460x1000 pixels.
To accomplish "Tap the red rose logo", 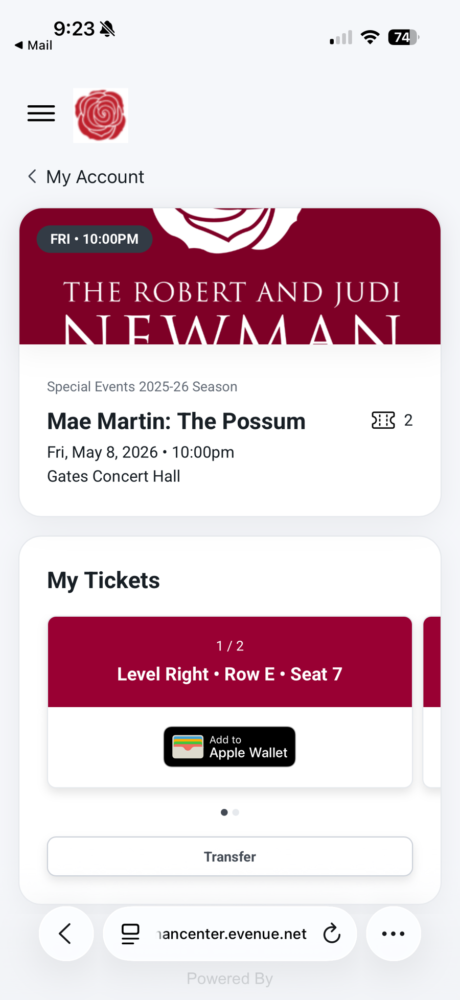I will coord(101,115).
